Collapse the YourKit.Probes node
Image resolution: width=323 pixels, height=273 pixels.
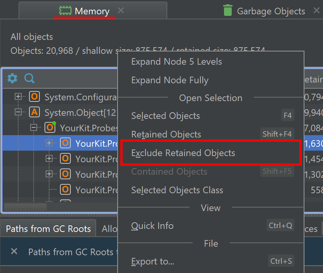[34, 127]
